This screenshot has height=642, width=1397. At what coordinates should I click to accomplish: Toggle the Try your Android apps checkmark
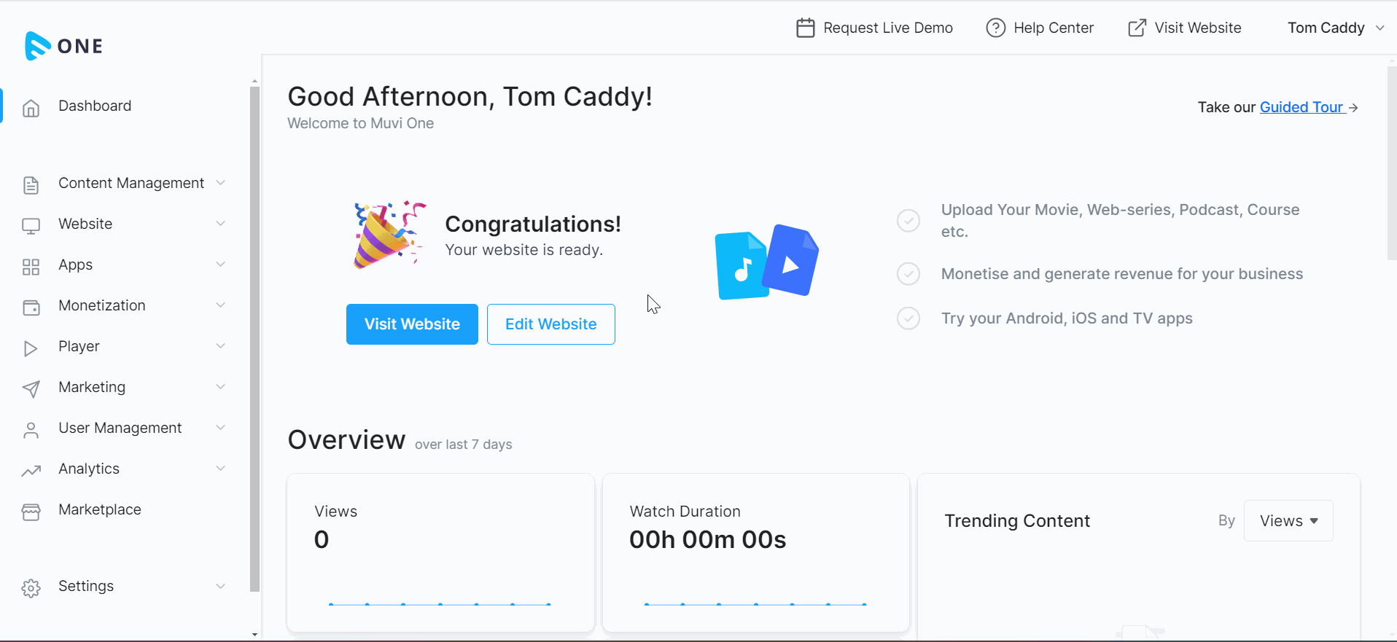pyautogui.click(x=908, y=318)
